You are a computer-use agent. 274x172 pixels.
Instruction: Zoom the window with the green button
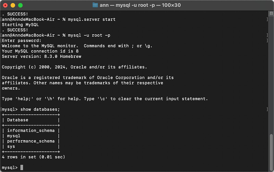click(x=21, y=5)
